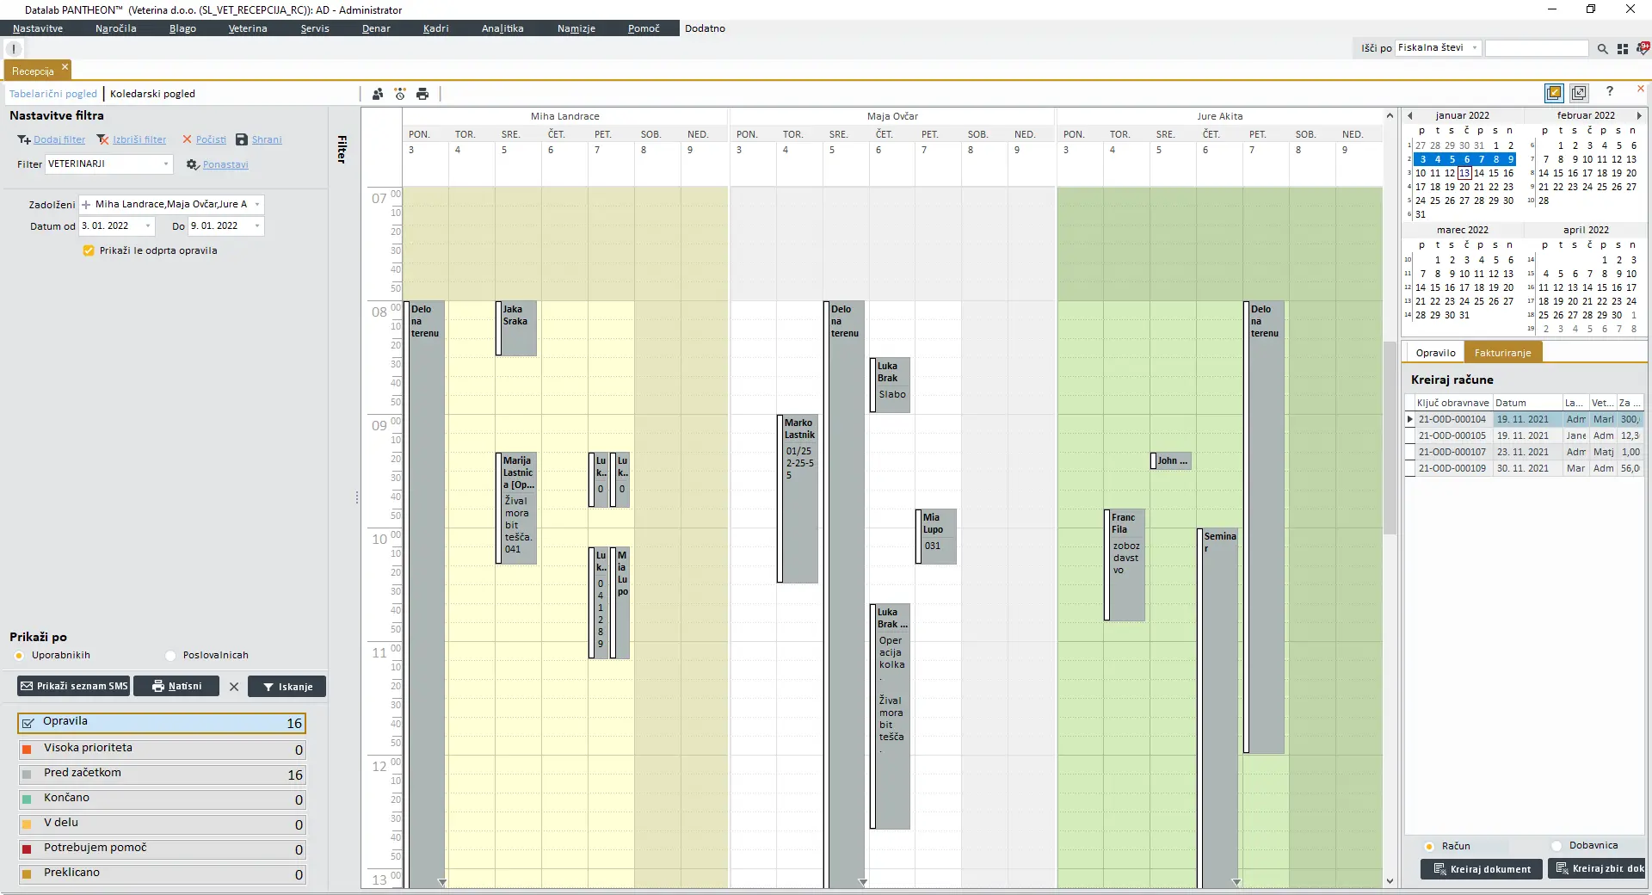The width and height of the screenshot is (1652, 895).
Task: Expand Miha Landrace Monday overflow arrow
Action: (442, 882)
